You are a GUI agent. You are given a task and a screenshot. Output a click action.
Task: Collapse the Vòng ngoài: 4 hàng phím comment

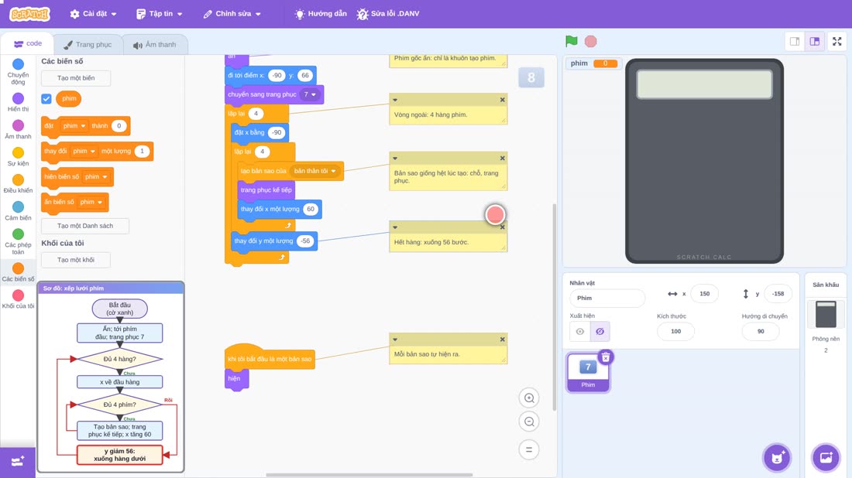pyautogui.click(x=395, y=100)
